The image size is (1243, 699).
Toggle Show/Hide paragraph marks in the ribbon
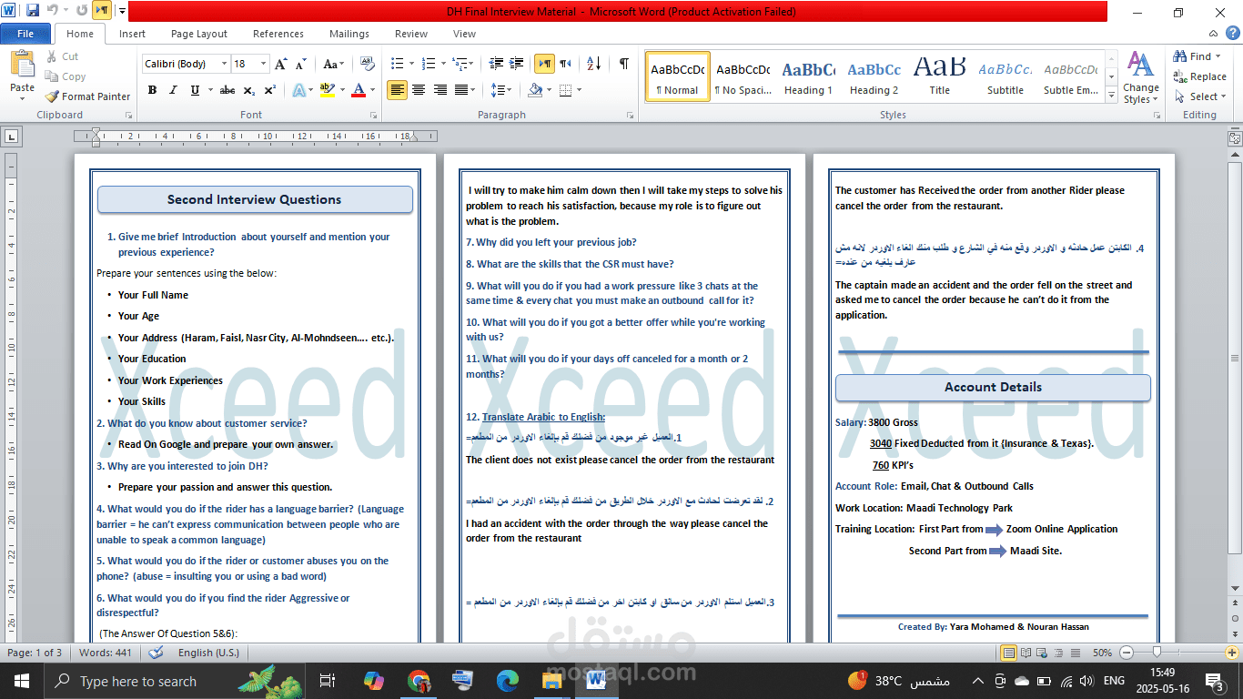tap(623, 64)
